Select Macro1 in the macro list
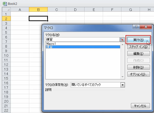 [83, 44]
